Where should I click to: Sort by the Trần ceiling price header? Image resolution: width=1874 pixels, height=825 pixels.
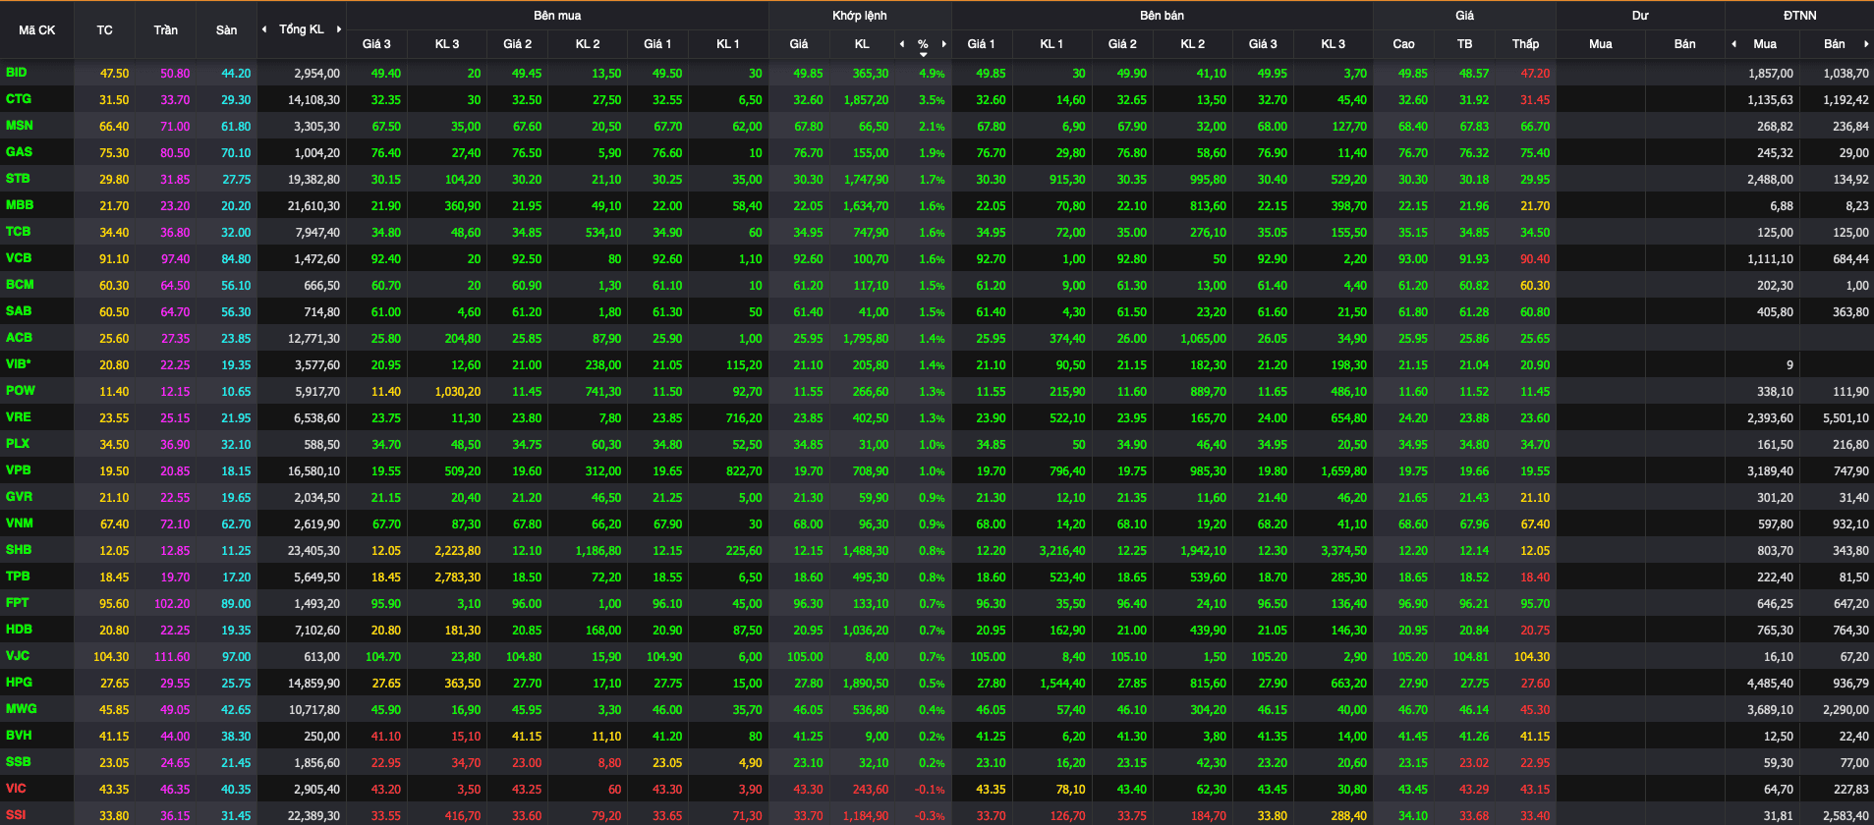click(x=165, y=30)
